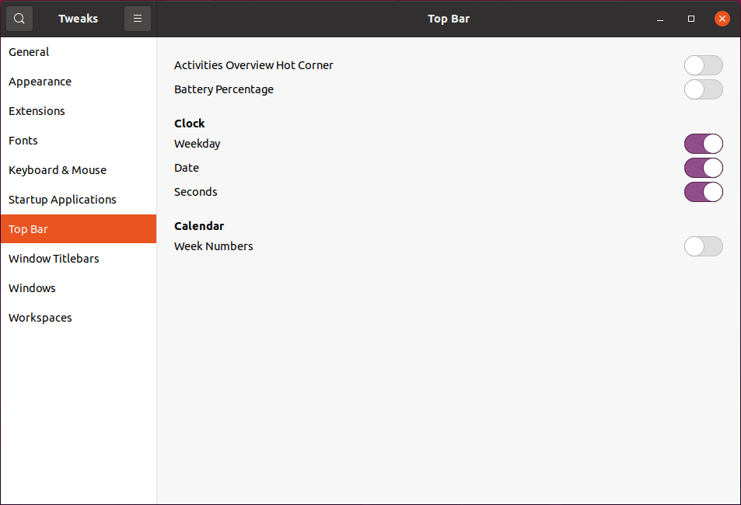Screen dimensions: 741x505
Task: Click the Battery Percentage label
Action: (223, 90)
